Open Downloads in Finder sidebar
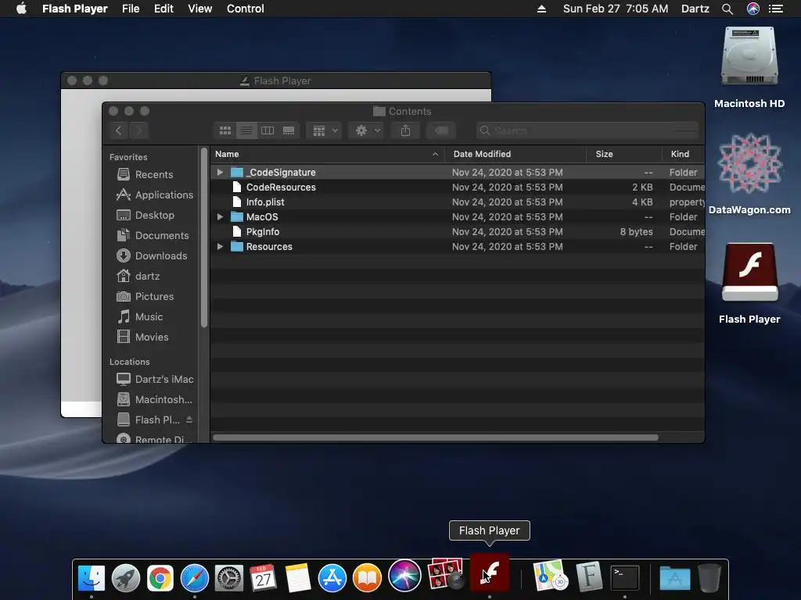 [152, 256]
